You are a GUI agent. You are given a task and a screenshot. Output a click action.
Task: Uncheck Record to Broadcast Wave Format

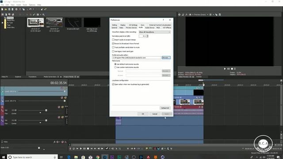(x=113, y=44)
